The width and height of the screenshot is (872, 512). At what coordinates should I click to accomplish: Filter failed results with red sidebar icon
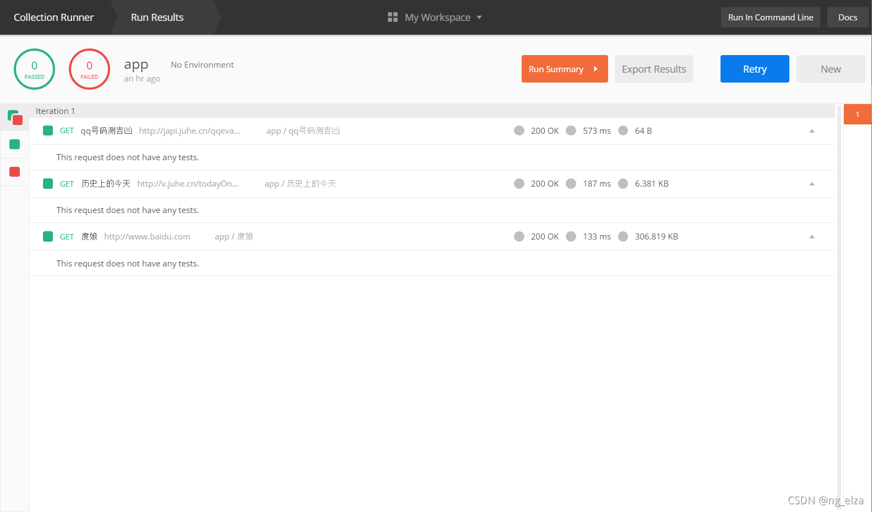[15, 172]
